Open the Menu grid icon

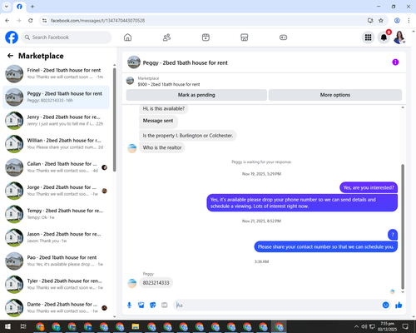[x=368, y=37]
